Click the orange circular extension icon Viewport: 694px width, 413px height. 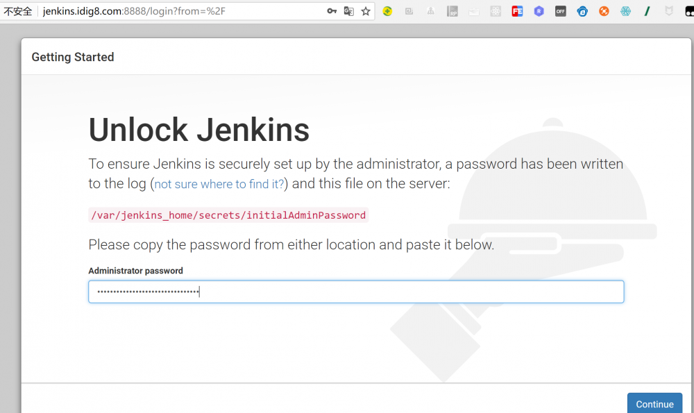click(x=603, y=10)
